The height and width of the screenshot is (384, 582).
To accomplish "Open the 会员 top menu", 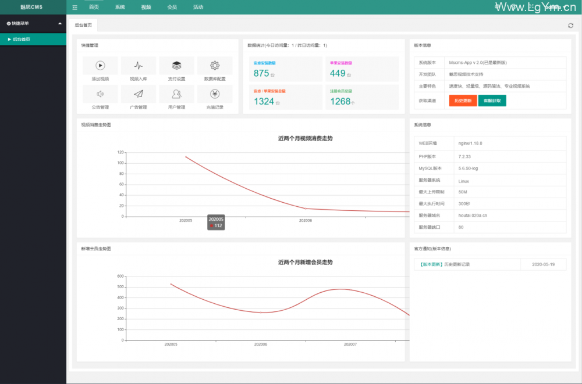I will point(172,7).
